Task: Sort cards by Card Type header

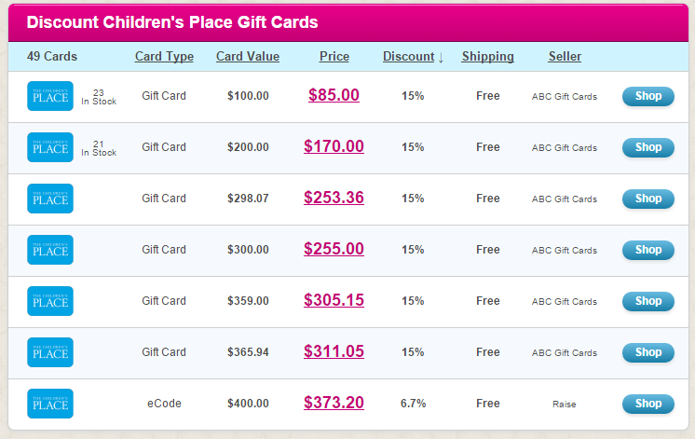Action: (x=164, y=57)
